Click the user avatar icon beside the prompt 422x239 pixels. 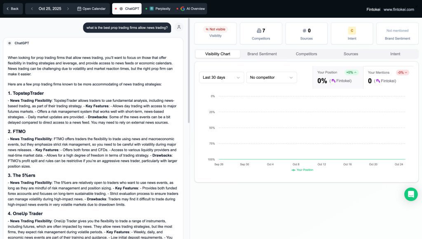pyautogui.click(x=179, y=27)
